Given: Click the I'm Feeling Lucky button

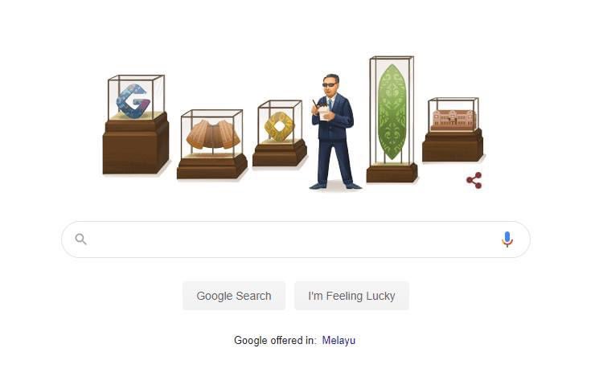Looking at the screenshot, I should coord(351,296).
